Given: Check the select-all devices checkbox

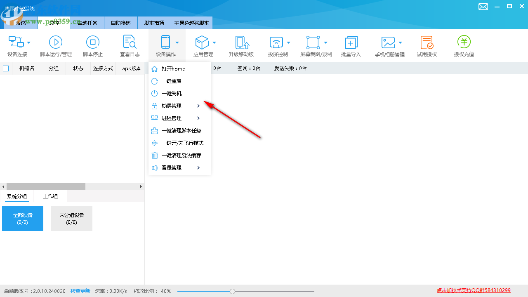Looking at the screenshot, I should 6,68.
